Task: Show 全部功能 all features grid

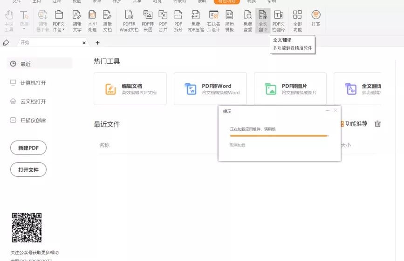Action: [x=297, y=21]
